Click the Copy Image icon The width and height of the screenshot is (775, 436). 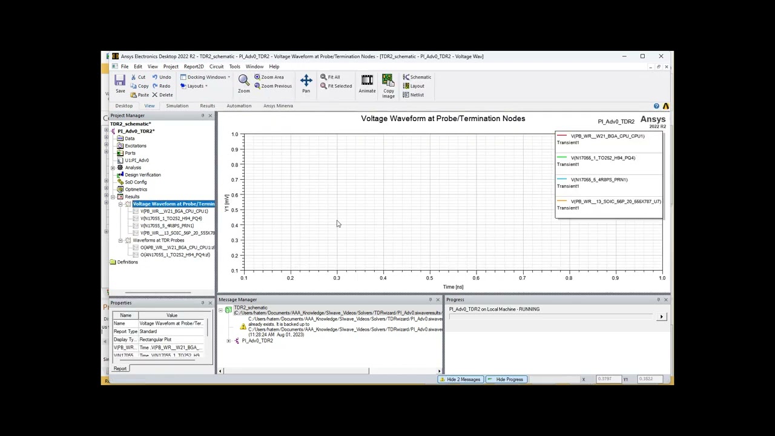point(388,81)
